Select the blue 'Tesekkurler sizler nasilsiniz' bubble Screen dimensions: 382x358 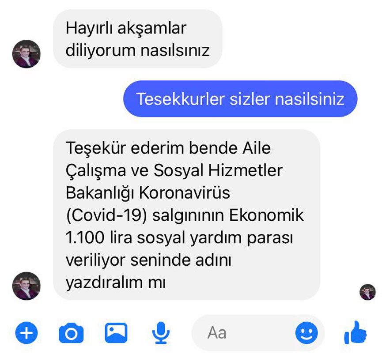(x=240, y=98)
